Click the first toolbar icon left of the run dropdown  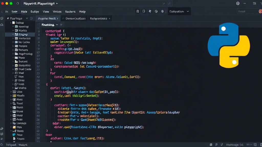tap(137, 11)
